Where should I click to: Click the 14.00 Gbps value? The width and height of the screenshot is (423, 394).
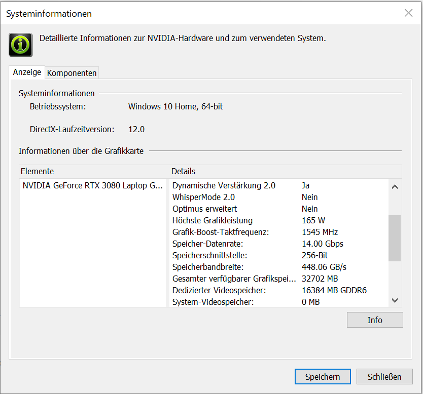point(323,244)
